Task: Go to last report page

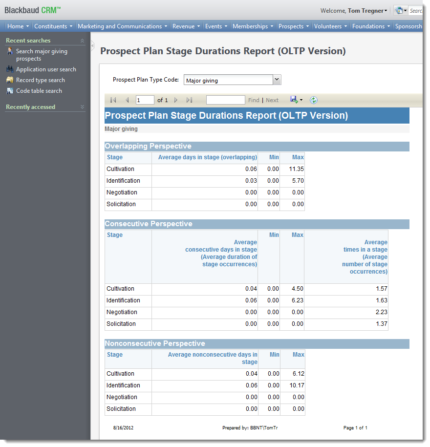Action: pyautogui.click(x=189, y=100)
